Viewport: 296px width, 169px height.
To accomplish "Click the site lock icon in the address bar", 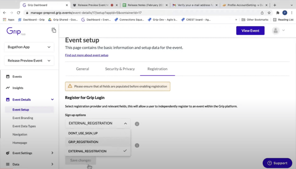I will click(x=27, y=13).
